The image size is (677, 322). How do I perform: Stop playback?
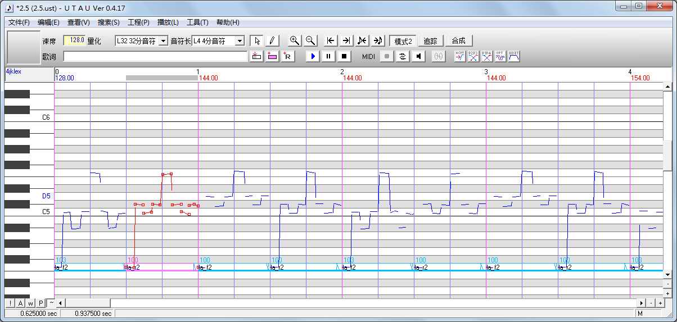[x=345, y=56]
